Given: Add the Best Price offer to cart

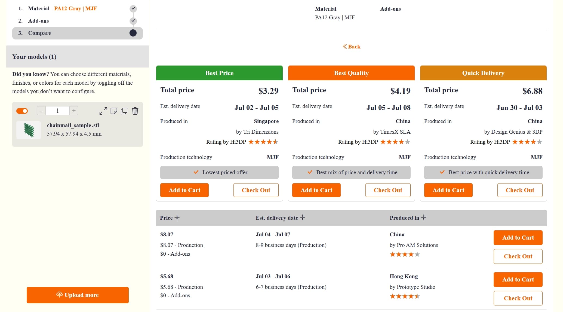Looking at the screenshot, I should click(184, 190).
